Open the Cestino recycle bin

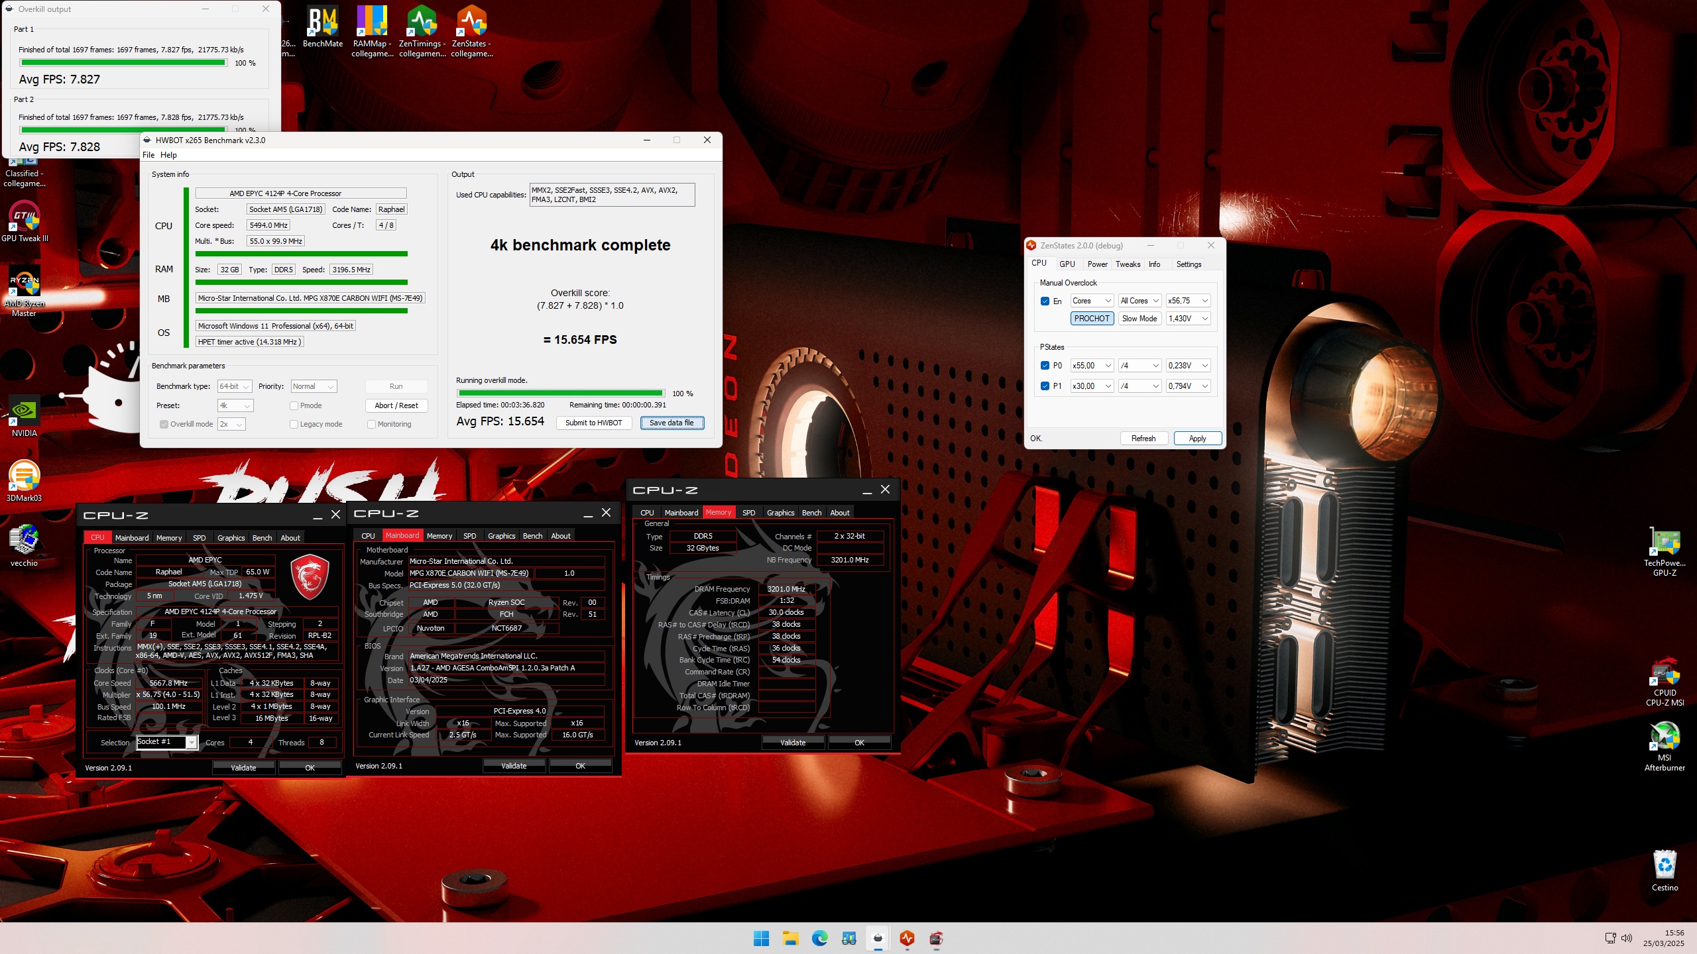tap(1665, 871)
